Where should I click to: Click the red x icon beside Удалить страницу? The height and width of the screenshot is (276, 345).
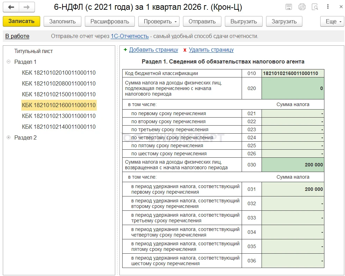coord(185,50)
